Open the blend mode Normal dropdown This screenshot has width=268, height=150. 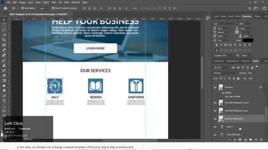coord(225,73)
